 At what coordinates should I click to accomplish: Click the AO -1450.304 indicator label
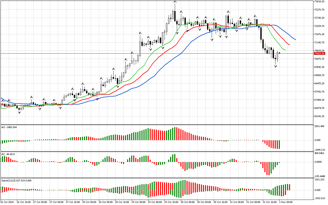[9, 127]
